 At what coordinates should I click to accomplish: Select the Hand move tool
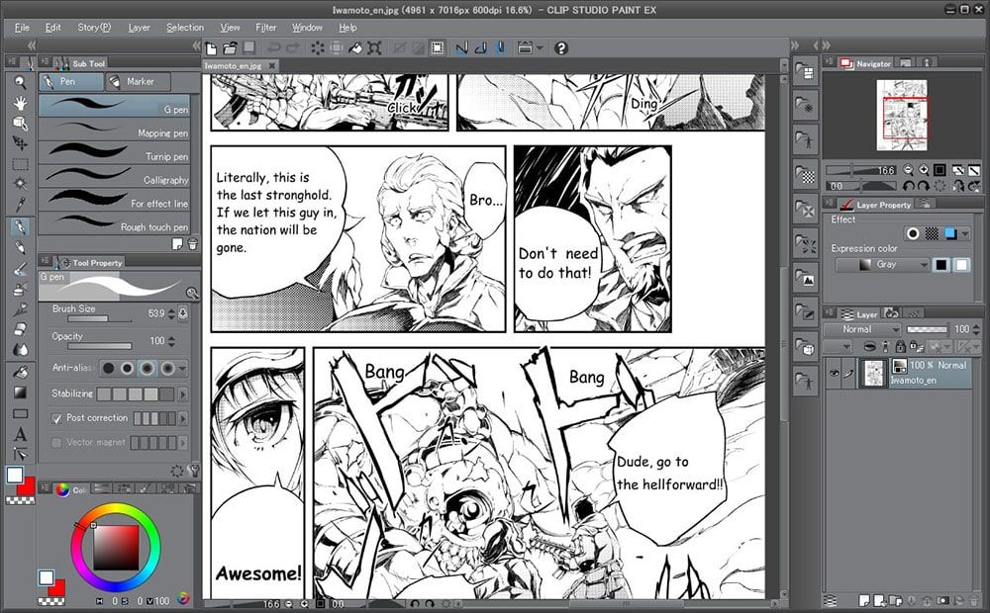(x=20, y=103)
